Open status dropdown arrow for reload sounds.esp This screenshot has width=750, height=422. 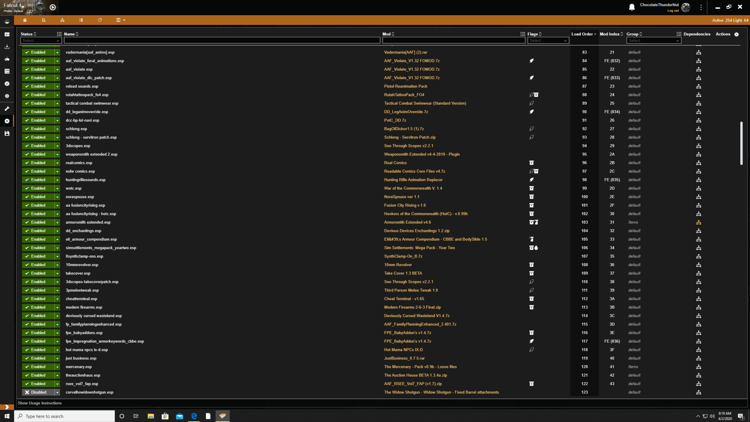[x=57, y=86]
